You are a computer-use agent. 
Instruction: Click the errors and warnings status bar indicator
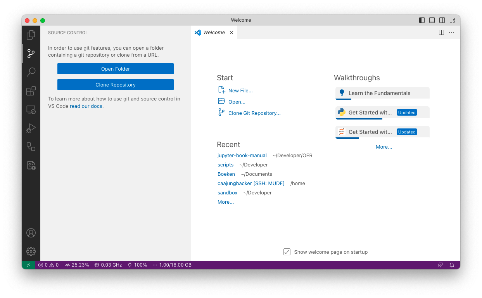tap(48, 265)
